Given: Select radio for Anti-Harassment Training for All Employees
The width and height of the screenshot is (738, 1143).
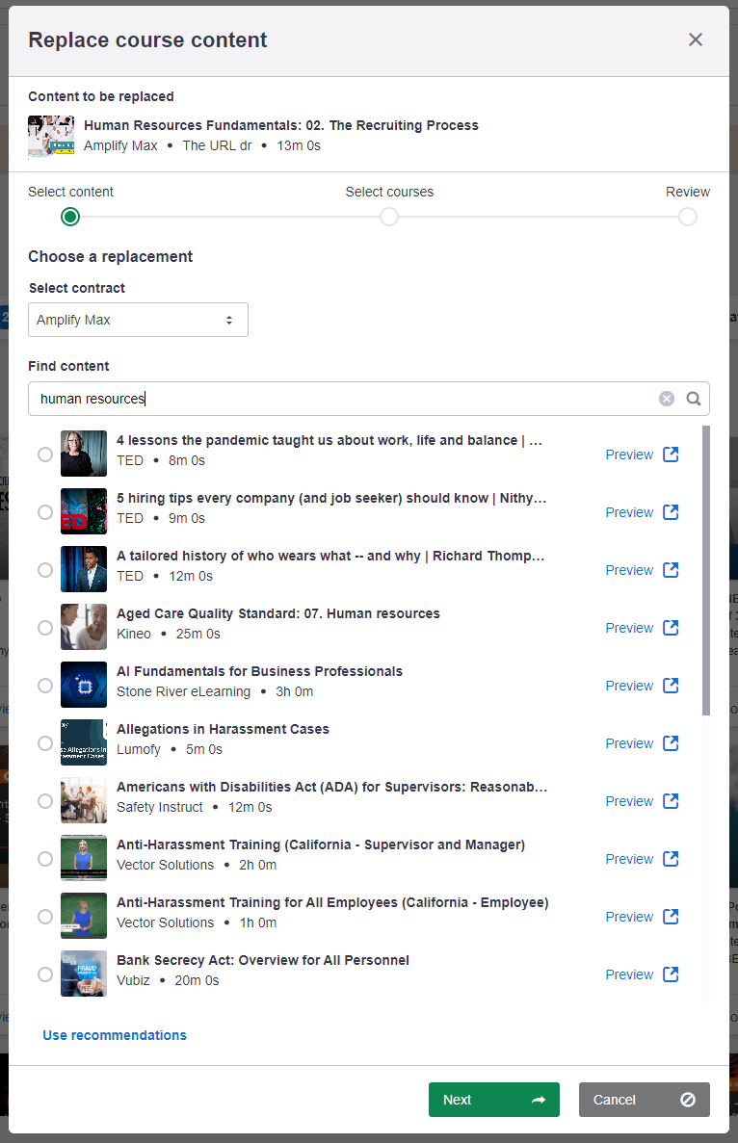Looking at the screenshot, I should pyautogui.click(x=45, y=917).
